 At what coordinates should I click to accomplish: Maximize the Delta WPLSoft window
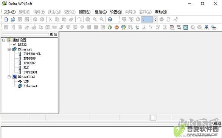(202, 3)
